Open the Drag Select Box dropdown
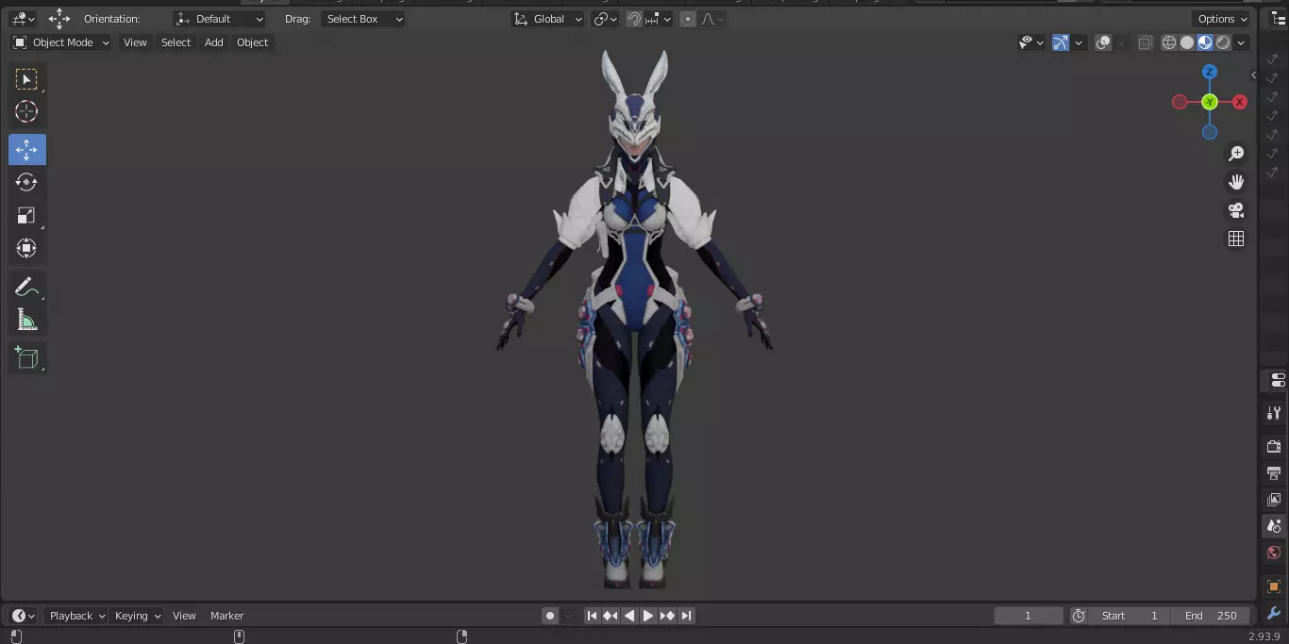The image size is (1289, 644). click(x=362, y=19)
